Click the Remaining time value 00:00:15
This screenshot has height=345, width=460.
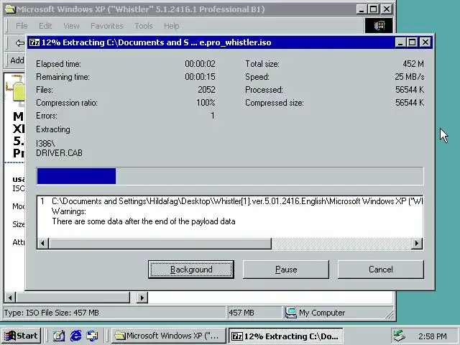[200, 77]
